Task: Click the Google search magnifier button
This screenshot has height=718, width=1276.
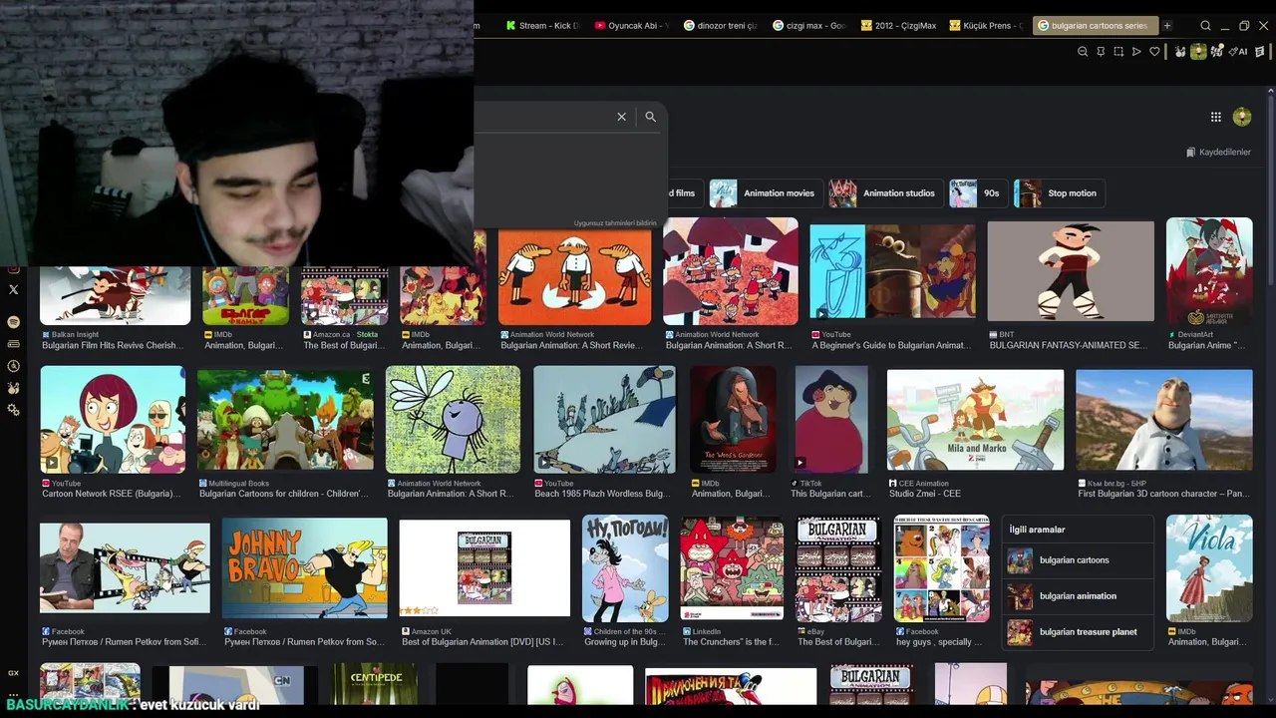Action: [650, 117]
